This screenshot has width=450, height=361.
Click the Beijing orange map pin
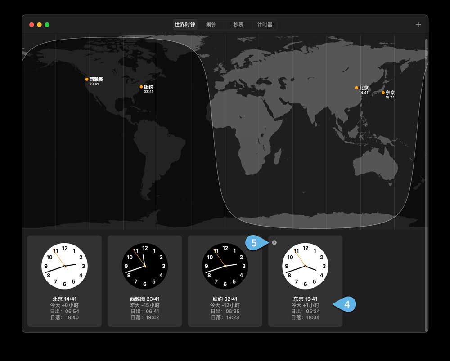(357, 88)
